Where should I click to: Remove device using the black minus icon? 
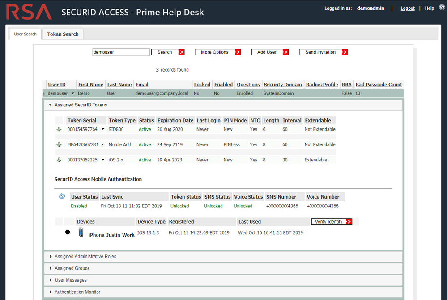point(68,232)
